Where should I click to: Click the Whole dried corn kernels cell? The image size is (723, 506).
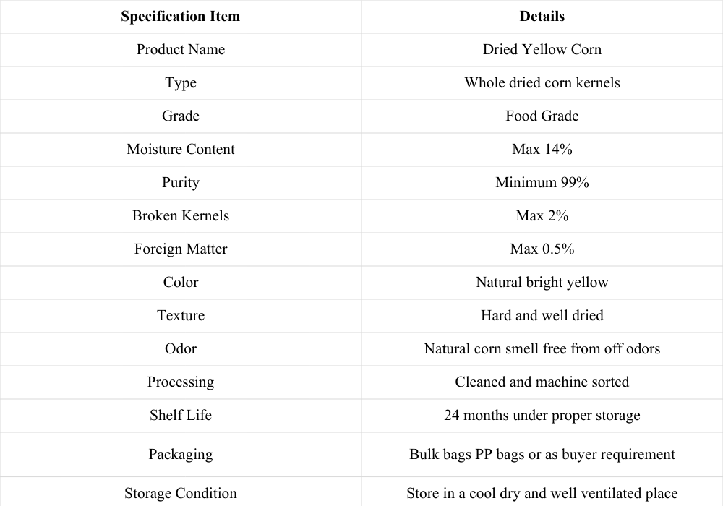(542, 83)
